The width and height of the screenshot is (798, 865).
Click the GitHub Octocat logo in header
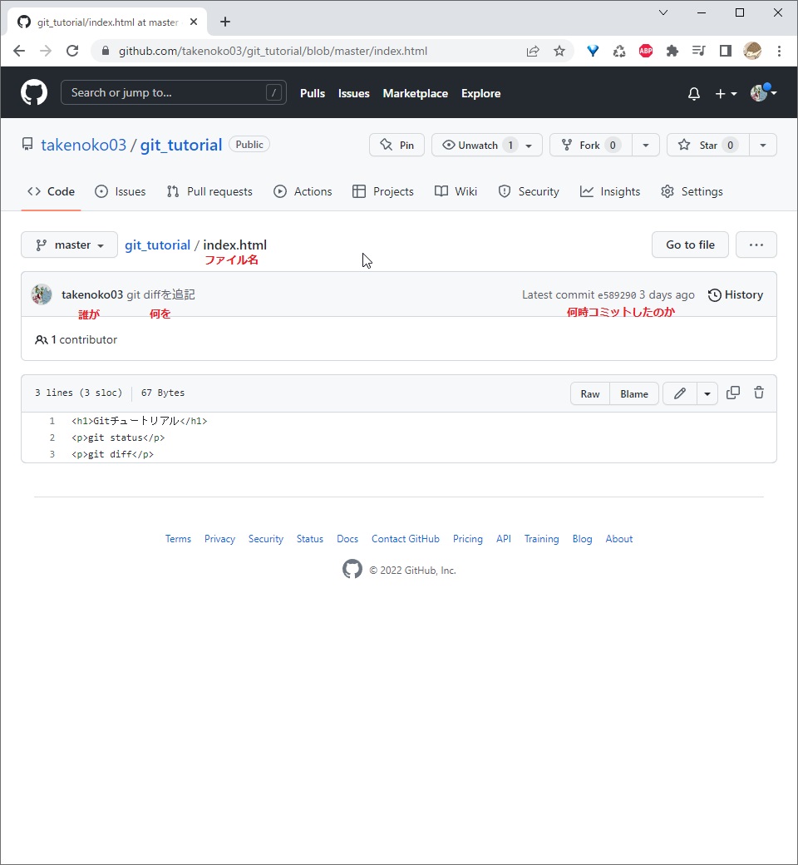point(34,92)
